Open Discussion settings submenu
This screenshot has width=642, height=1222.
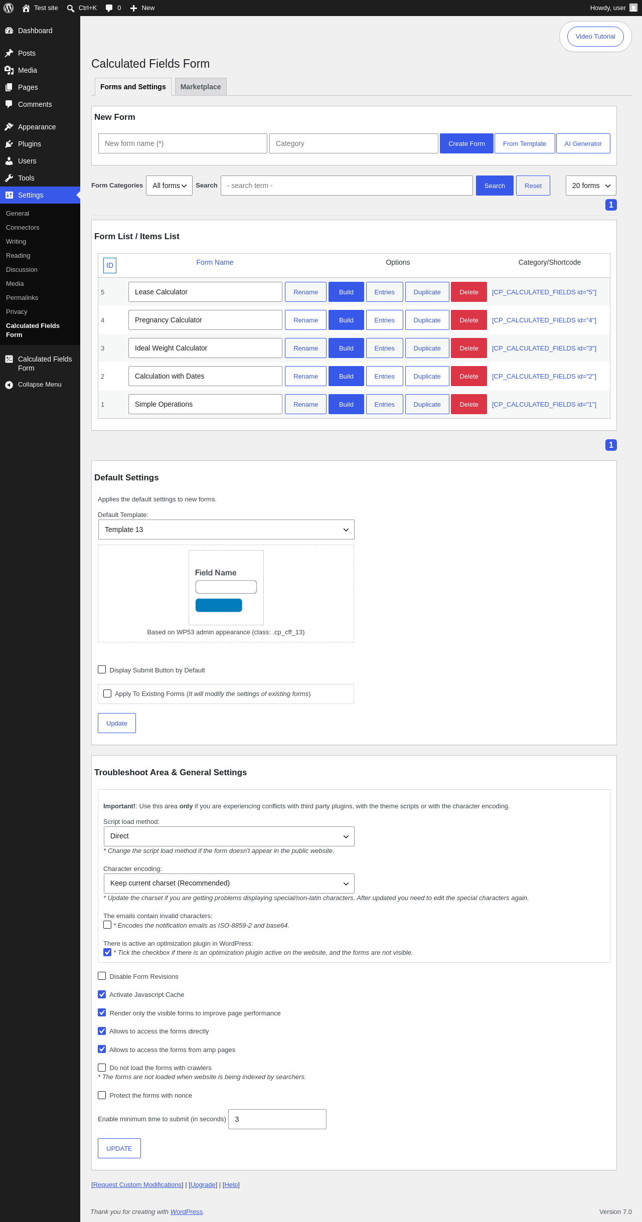coord(22,270)
